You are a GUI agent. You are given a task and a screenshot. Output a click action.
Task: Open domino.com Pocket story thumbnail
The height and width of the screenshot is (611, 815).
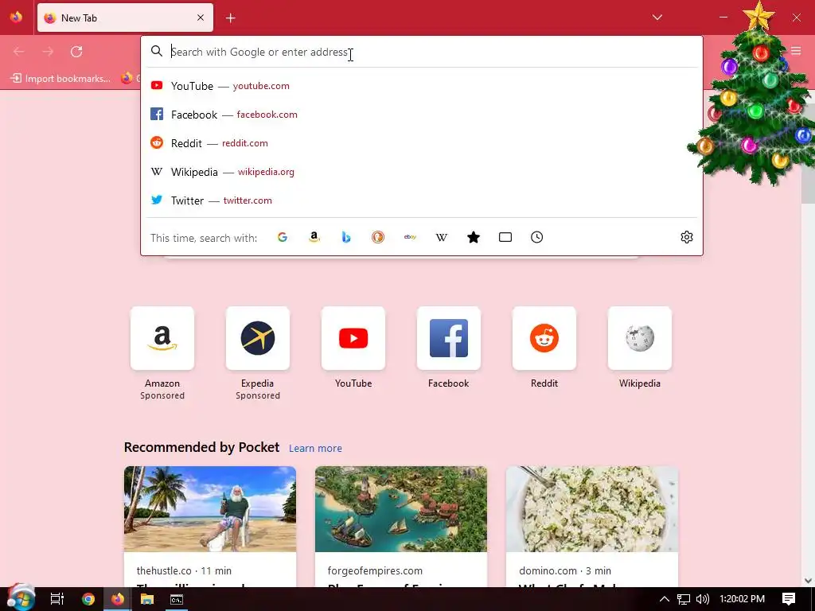click(592, 508)
